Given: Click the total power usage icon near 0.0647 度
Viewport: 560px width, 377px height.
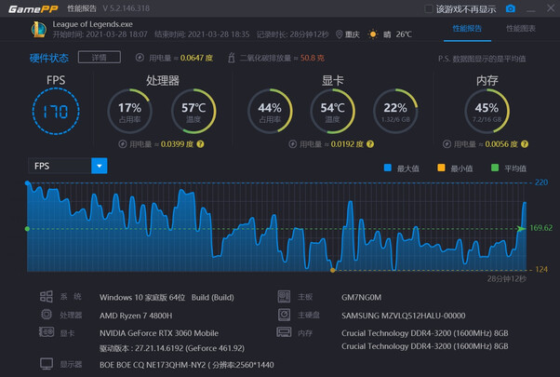Looking at the screenshot, I should click(140, 58).
